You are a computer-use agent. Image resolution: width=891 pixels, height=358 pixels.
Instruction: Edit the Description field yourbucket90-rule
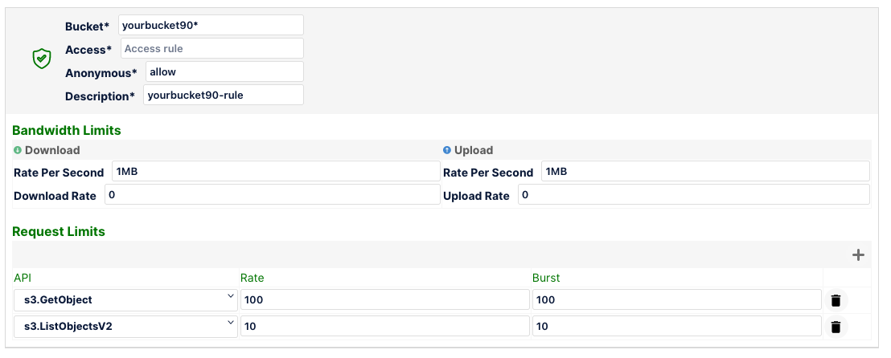coord(224,95)
